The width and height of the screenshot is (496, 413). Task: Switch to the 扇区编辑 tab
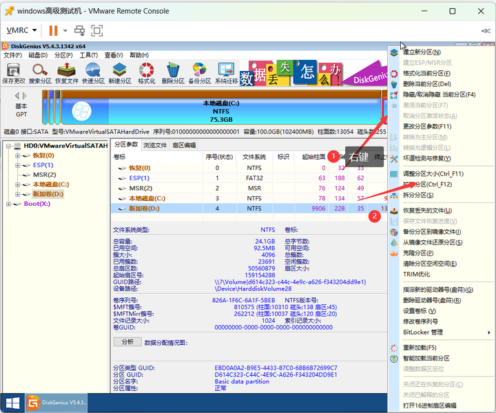tap(184, 145)
